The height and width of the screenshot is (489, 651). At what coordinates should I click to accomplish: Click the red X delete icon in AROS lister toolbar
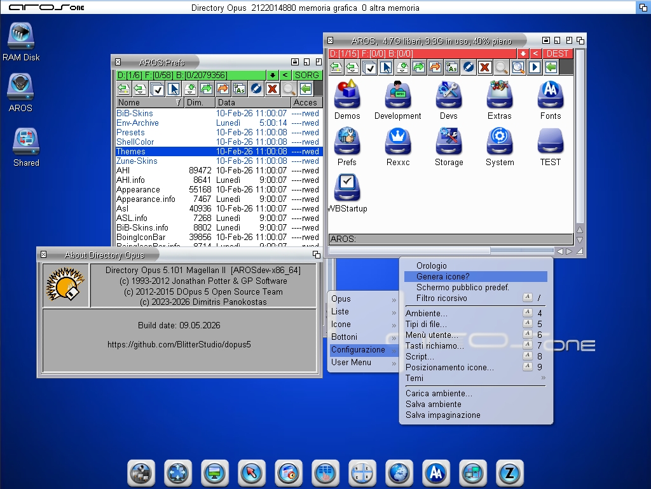point(485,67)
